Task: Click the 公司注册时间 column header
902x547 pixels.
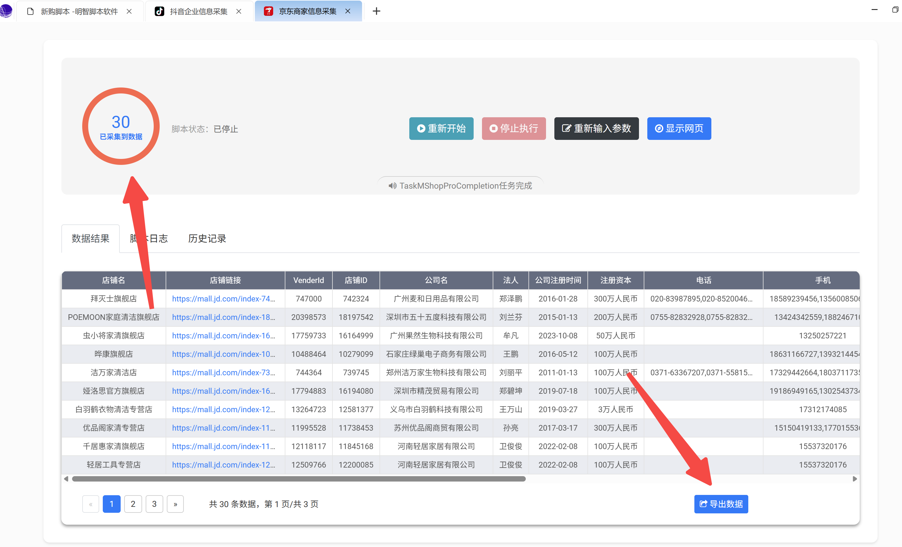Action: click(x=558, y=280)
